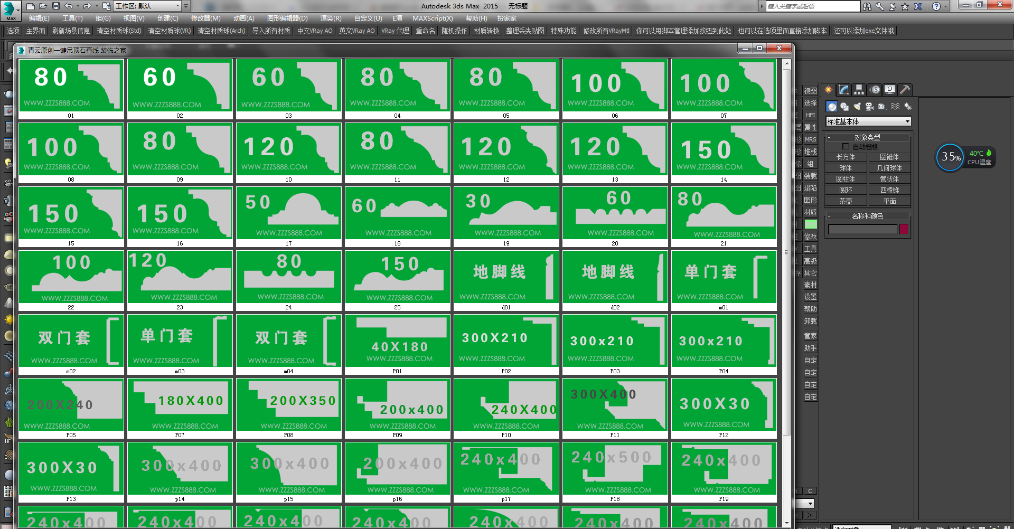Create a new scene with the New icon
This screenshot has width=1014, height=529.
pos(31,6)
